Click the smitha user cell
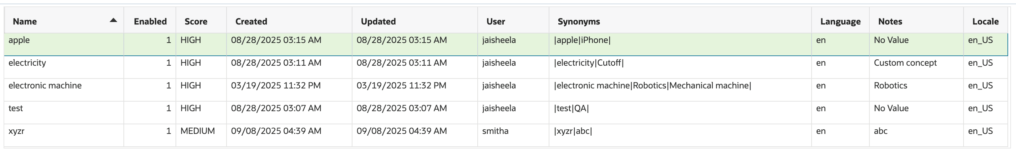Viewport: 1016px width, 157px height. click(x=513, y=135)
